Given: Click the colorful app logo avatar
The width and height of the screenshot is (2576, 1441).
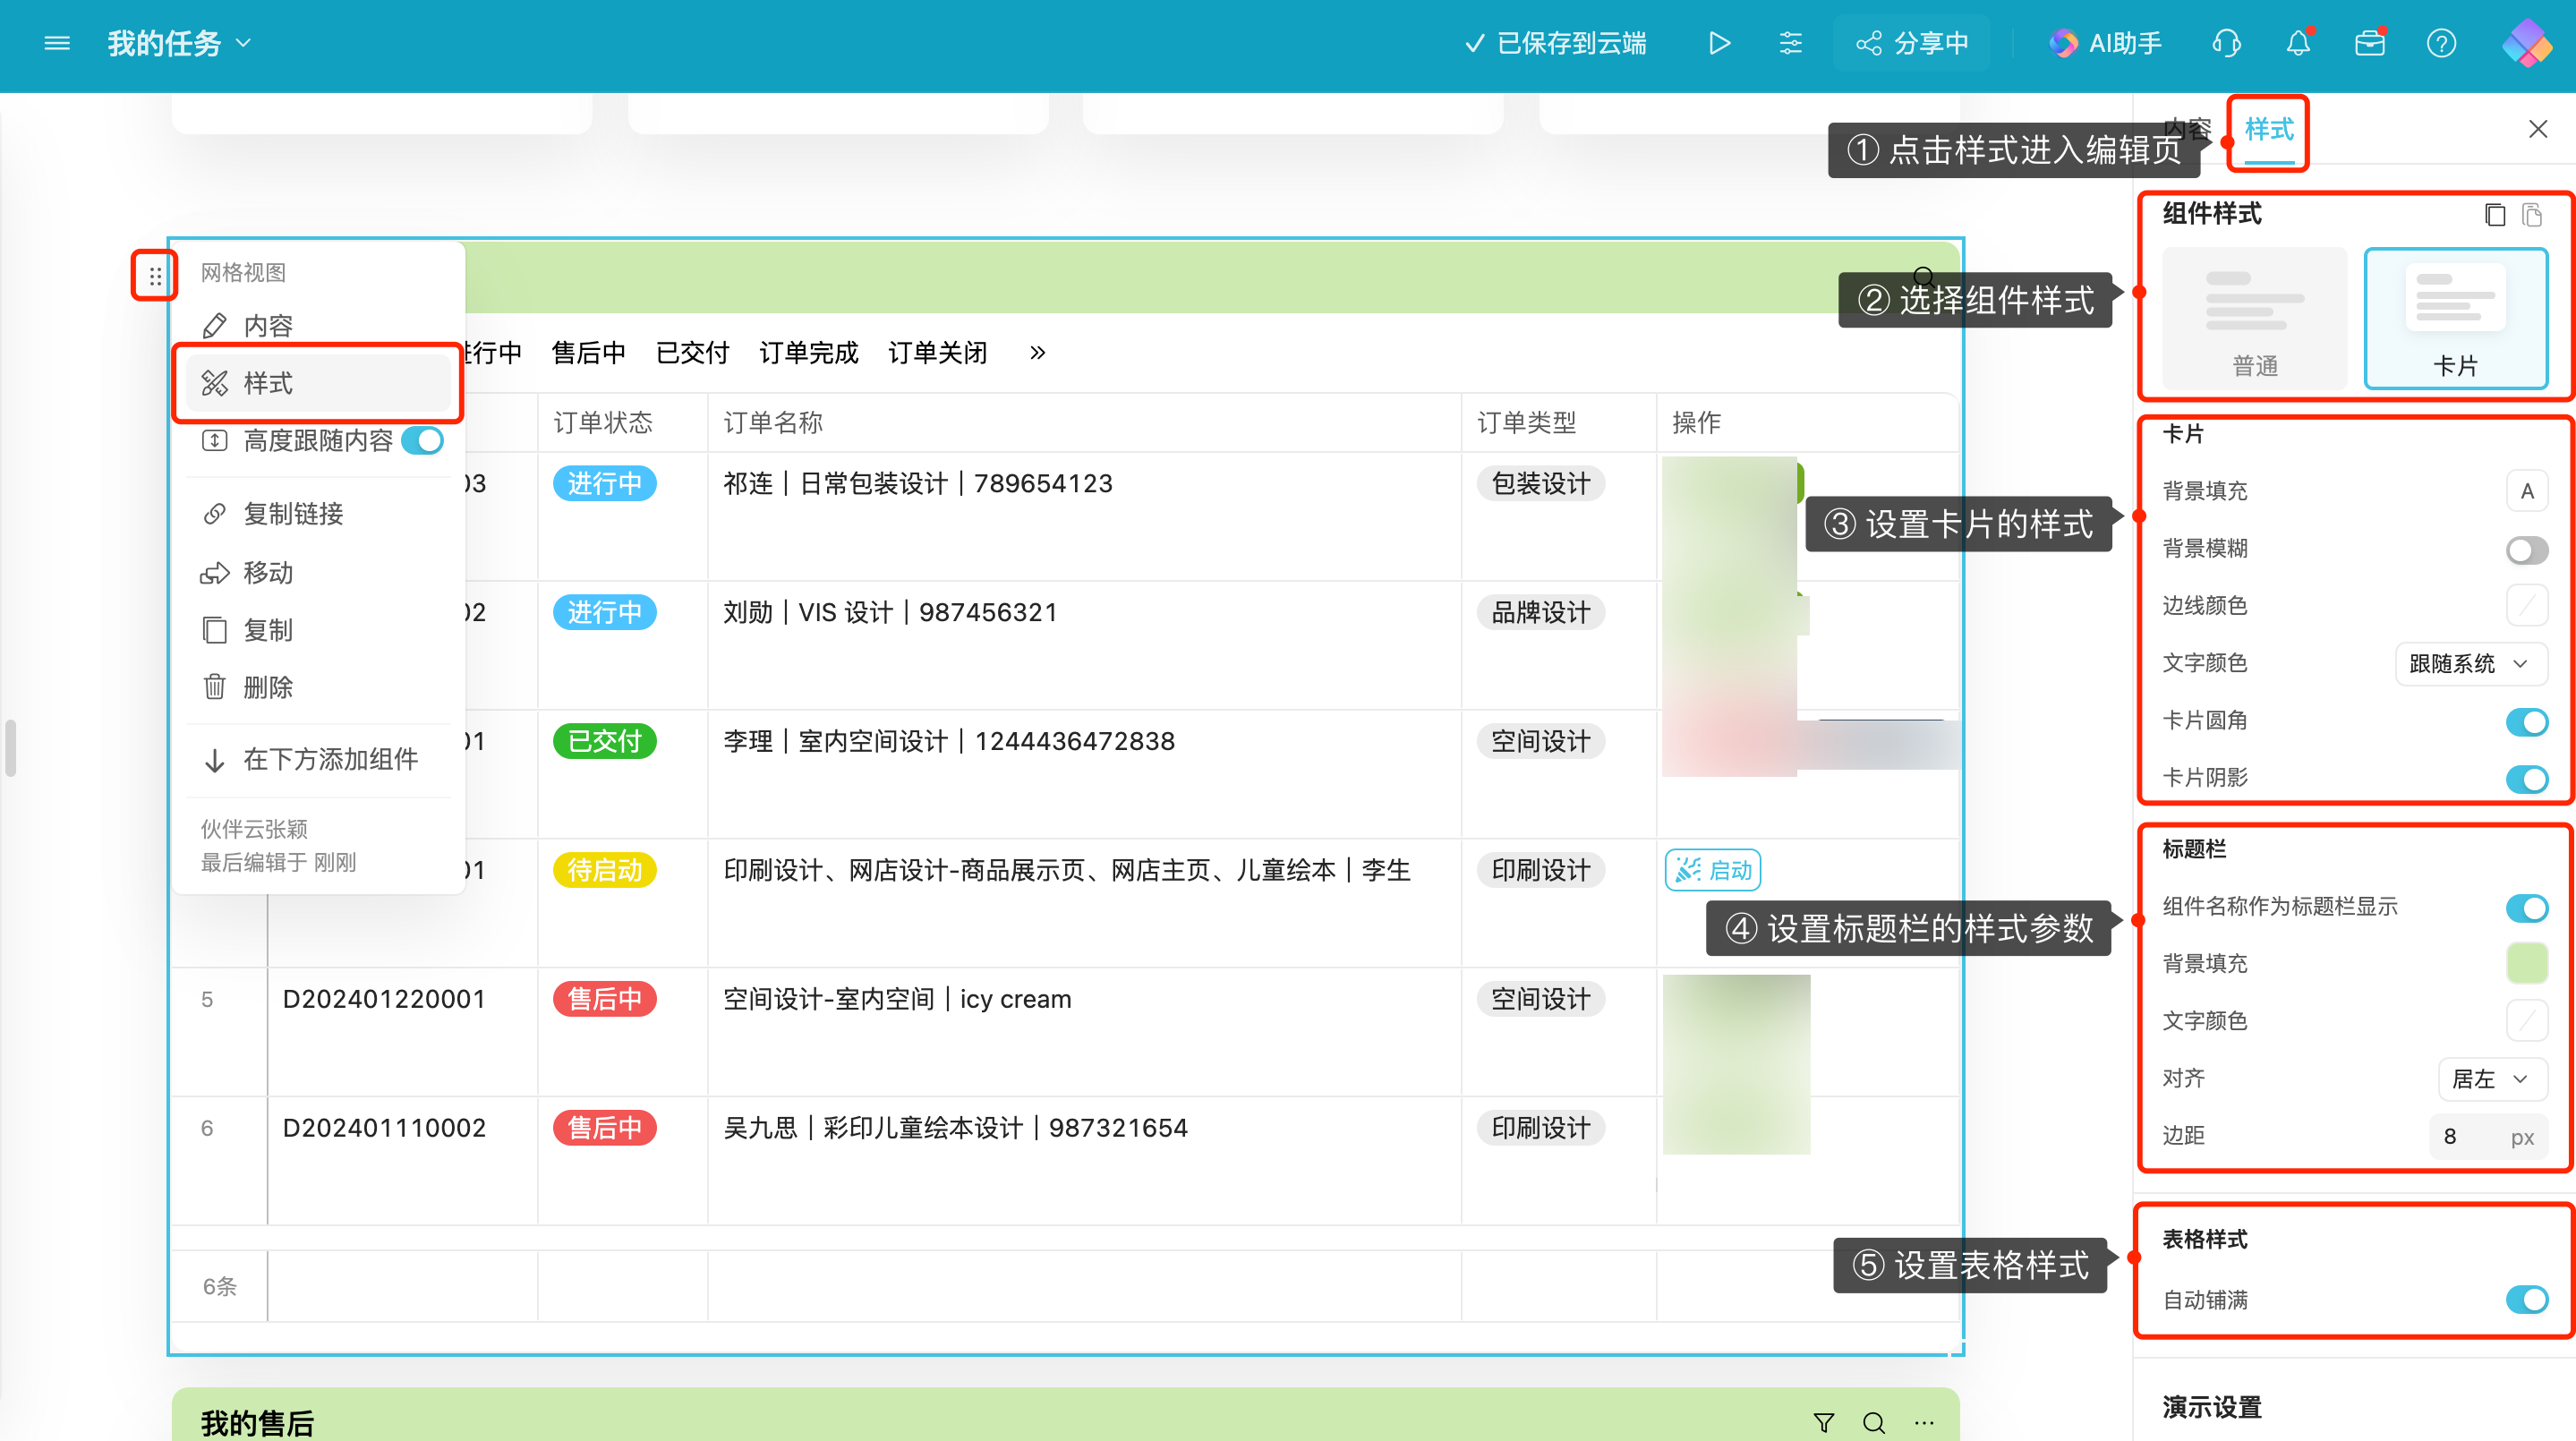Looking at the screenshot, I should click(x=2526, y=43).
